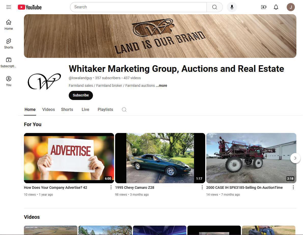Play the red sprayer thumbnail video
Viewport: 303px width, 235px height.
click(251, 158)
